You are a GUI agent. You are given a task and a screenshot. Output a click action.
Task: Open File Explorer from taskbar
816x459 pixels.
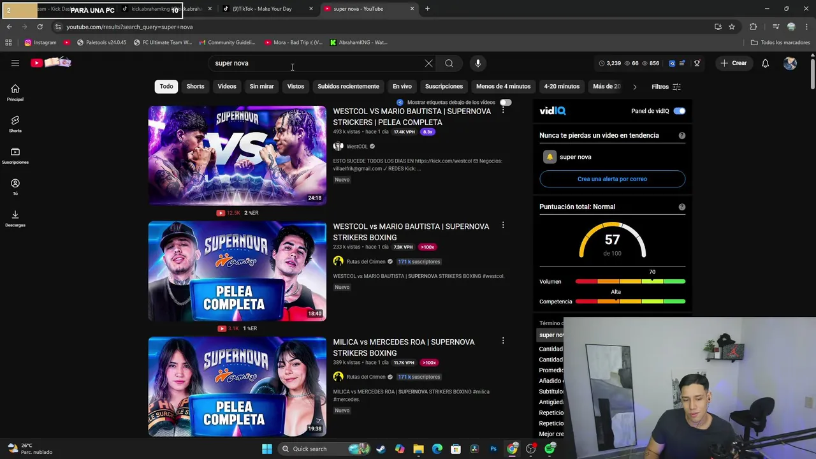418,449
